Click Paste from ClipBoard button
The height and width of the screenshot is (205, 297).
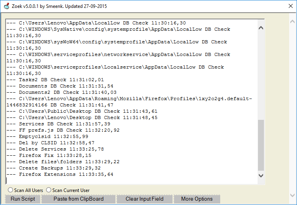pyautogui.click(x=78, y=199)
